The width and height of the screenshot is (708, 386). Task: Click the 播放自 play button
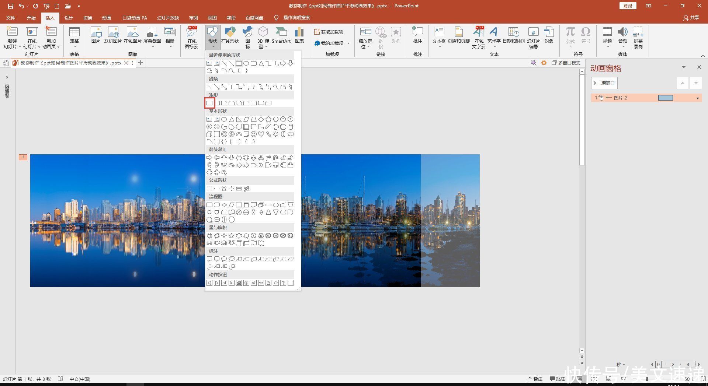click(604, 83)
